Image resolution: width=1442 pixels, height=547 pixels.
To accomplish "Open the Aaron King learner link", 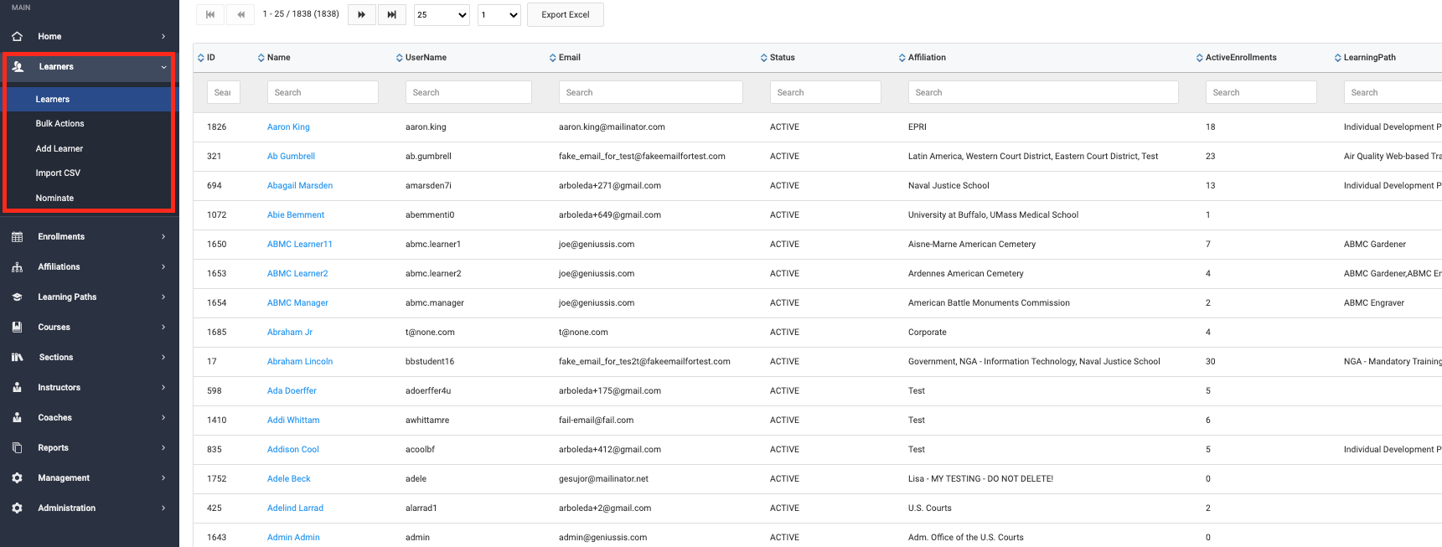I will (288, 127).
